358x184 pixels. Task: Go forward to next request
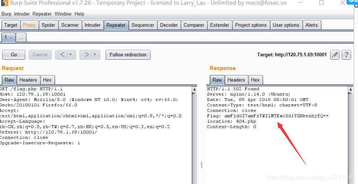(x=87, y=54)
